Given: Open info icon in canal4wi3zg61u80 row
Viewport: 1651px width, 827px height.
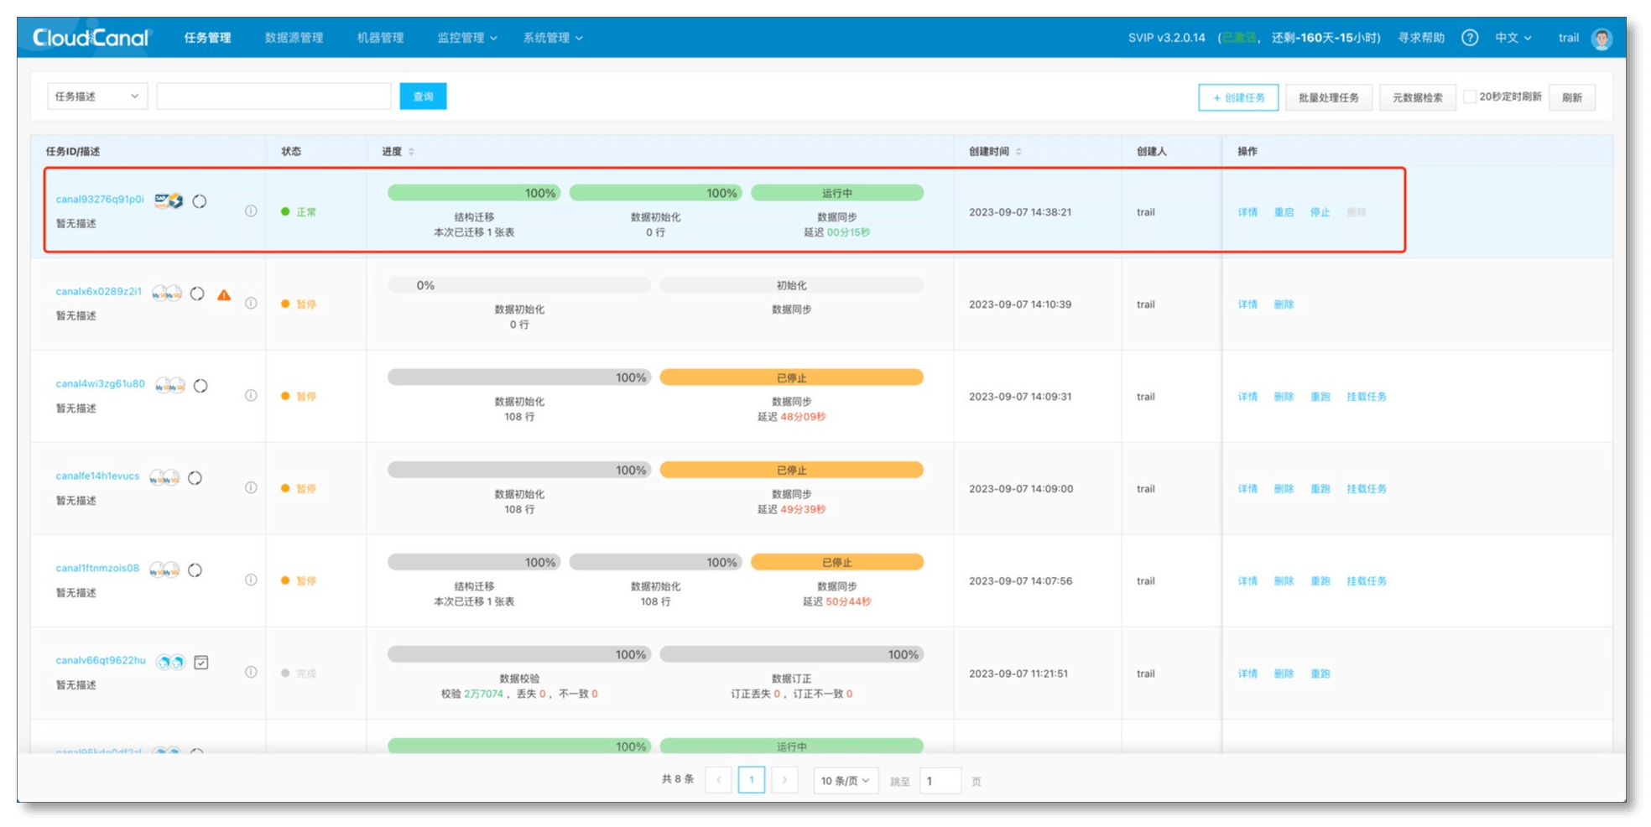Looking at the screenshot, I should [251, 396].
